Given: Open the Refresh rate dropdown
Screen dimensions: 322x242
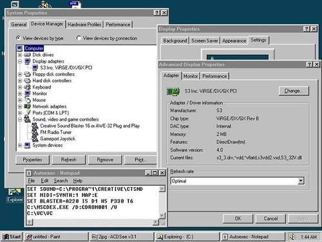Looking at the screenshot, I should tap(301, 181).
